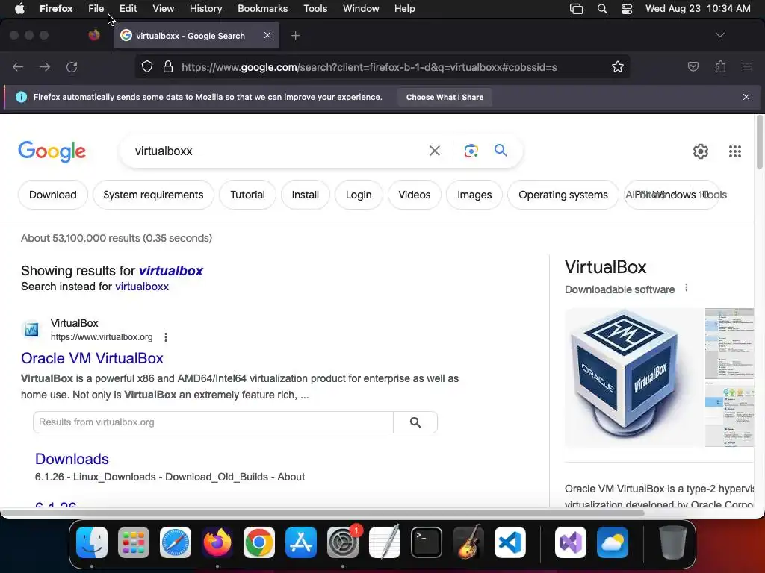Open a new tab with plus

(x=295, y=36)
